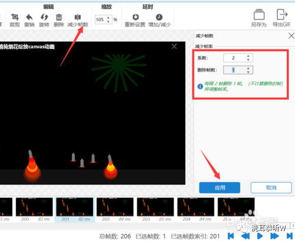Close the canvas animation overlay with X

174,47
